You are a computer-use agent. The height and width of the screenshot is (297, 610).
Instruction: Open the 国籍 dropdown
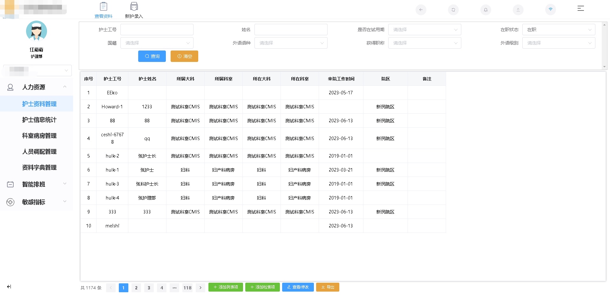tap(157, 43)
